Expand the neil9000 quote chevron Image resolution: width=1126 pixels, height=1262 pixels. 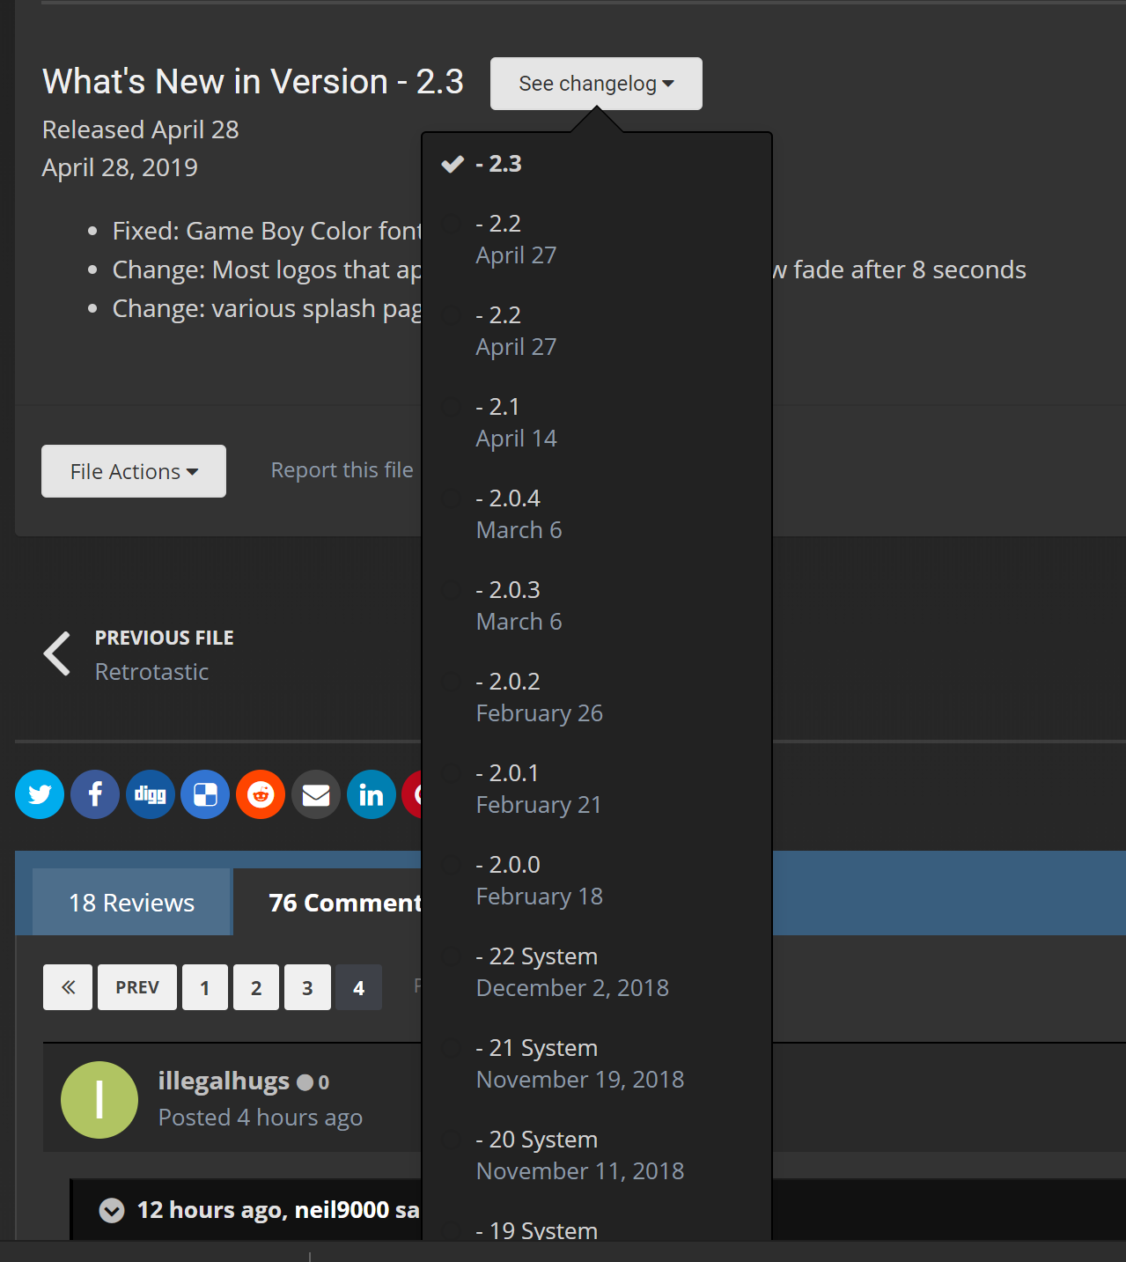[112, 1211]
